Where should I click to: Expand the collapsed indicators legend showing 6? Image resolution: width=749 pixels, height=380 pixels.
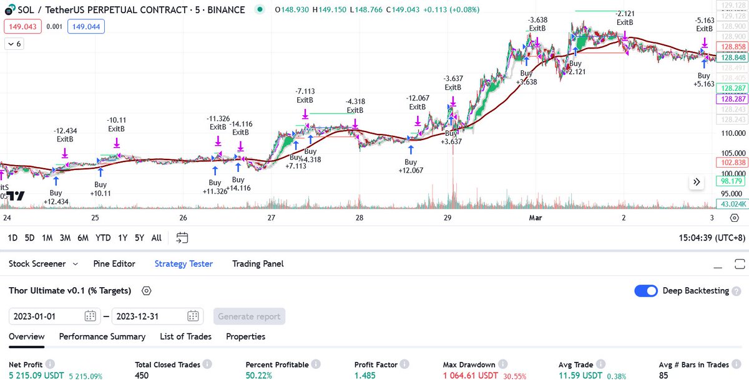[x=13, y=44]
